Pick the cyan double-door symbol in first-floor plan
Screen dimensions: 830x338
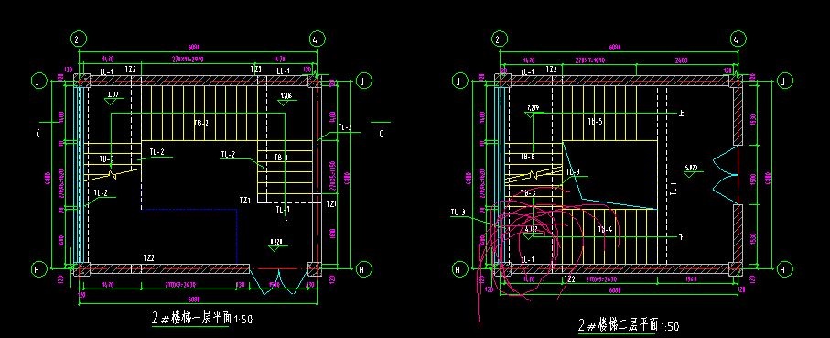tap(278, 281)
